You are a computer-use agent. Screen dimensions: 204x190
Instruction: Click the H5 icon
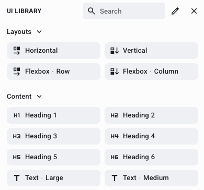click(17, 157)
